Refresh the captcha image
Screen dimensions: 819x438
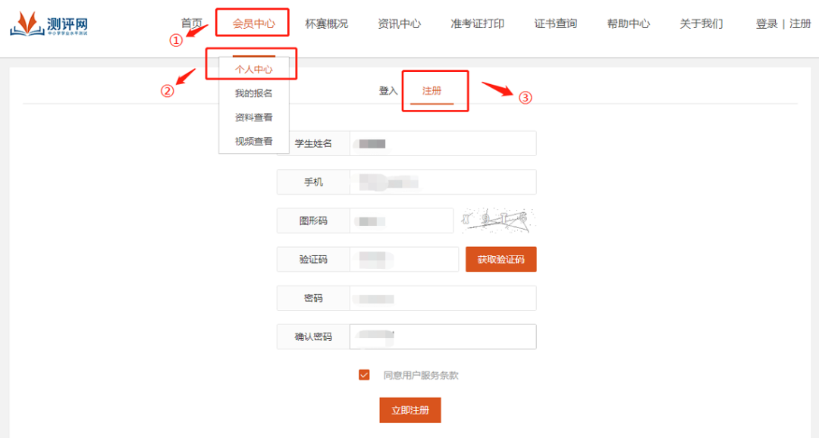(497, 221)
